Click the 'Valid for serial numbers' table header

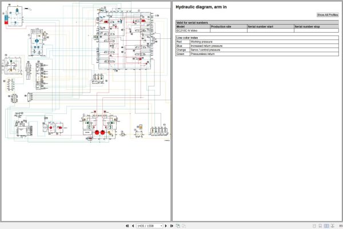pyautogui.click(x=257, y=22)
